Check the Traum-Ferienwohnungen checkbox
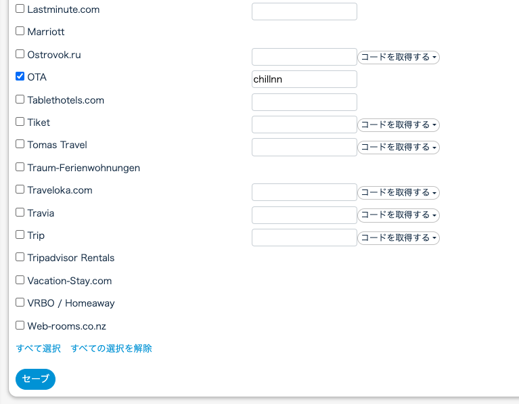This screenshot has height=404, width=519. 20,166
